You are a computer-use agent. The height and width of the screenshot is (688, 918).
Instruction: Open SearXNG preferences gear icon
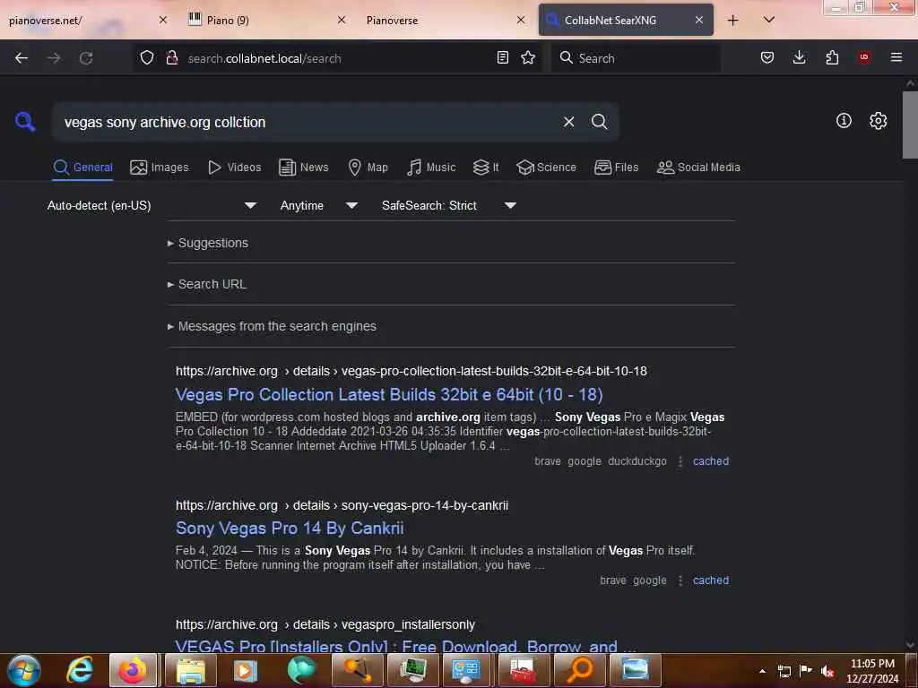pos(879,121)
